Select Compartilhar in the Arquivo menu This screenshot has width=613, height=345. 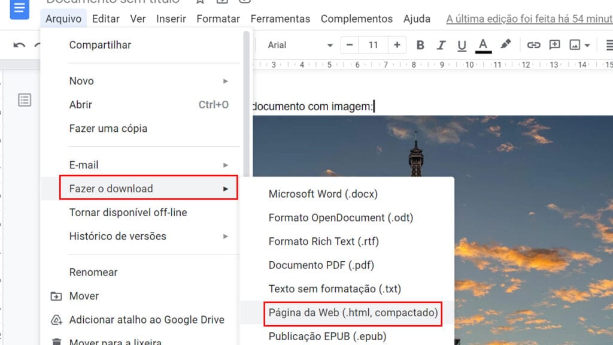tap(141, 45)
